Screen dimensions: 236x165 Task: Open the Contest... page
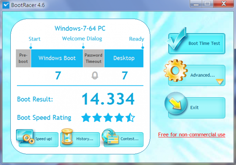[124, 139]
